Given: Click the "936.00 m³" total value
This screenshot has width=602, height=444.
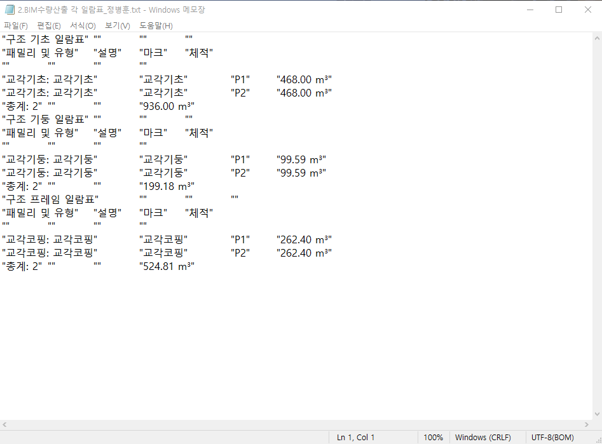Looking at the screenshot, I should (x=167, y=106).
